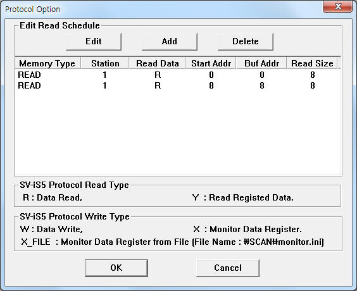This screenshot has width=357, height=291.
Task: Sort by the Station column header
Action: coord(105,63)
